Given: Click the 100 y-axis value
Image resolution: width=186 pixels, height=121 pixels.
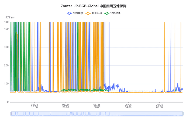Looking at the screenshot, I should pos(6,84).
